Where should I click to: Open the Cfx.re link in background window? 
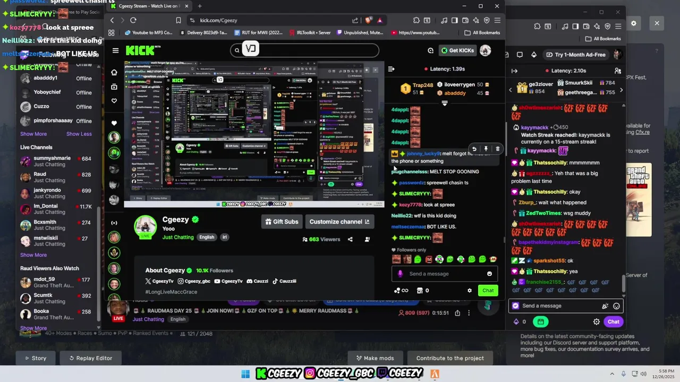[642, 132]
